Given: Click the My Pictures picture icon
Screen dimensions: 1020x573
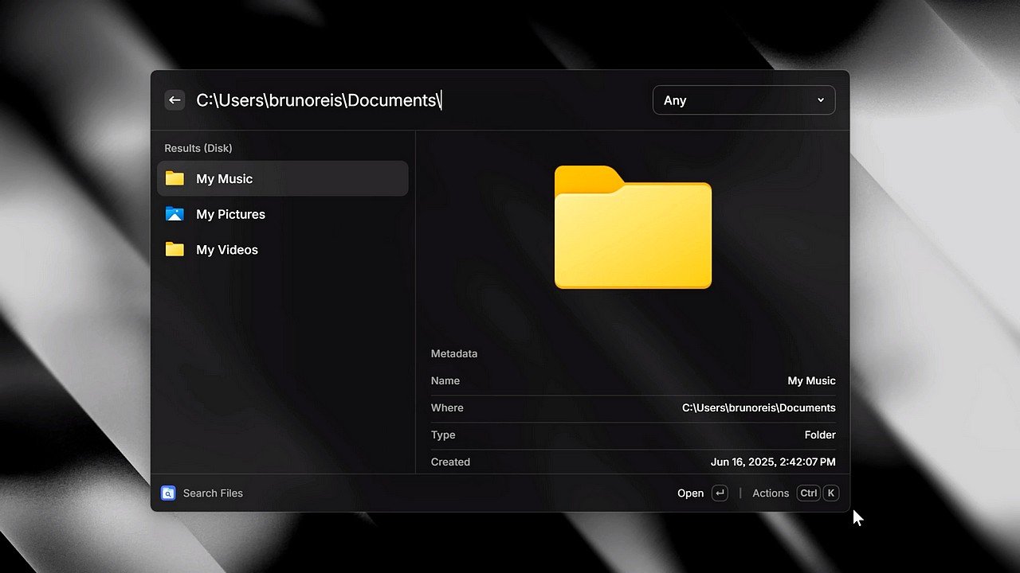Looking at the screenshot, I should point(175,214).
